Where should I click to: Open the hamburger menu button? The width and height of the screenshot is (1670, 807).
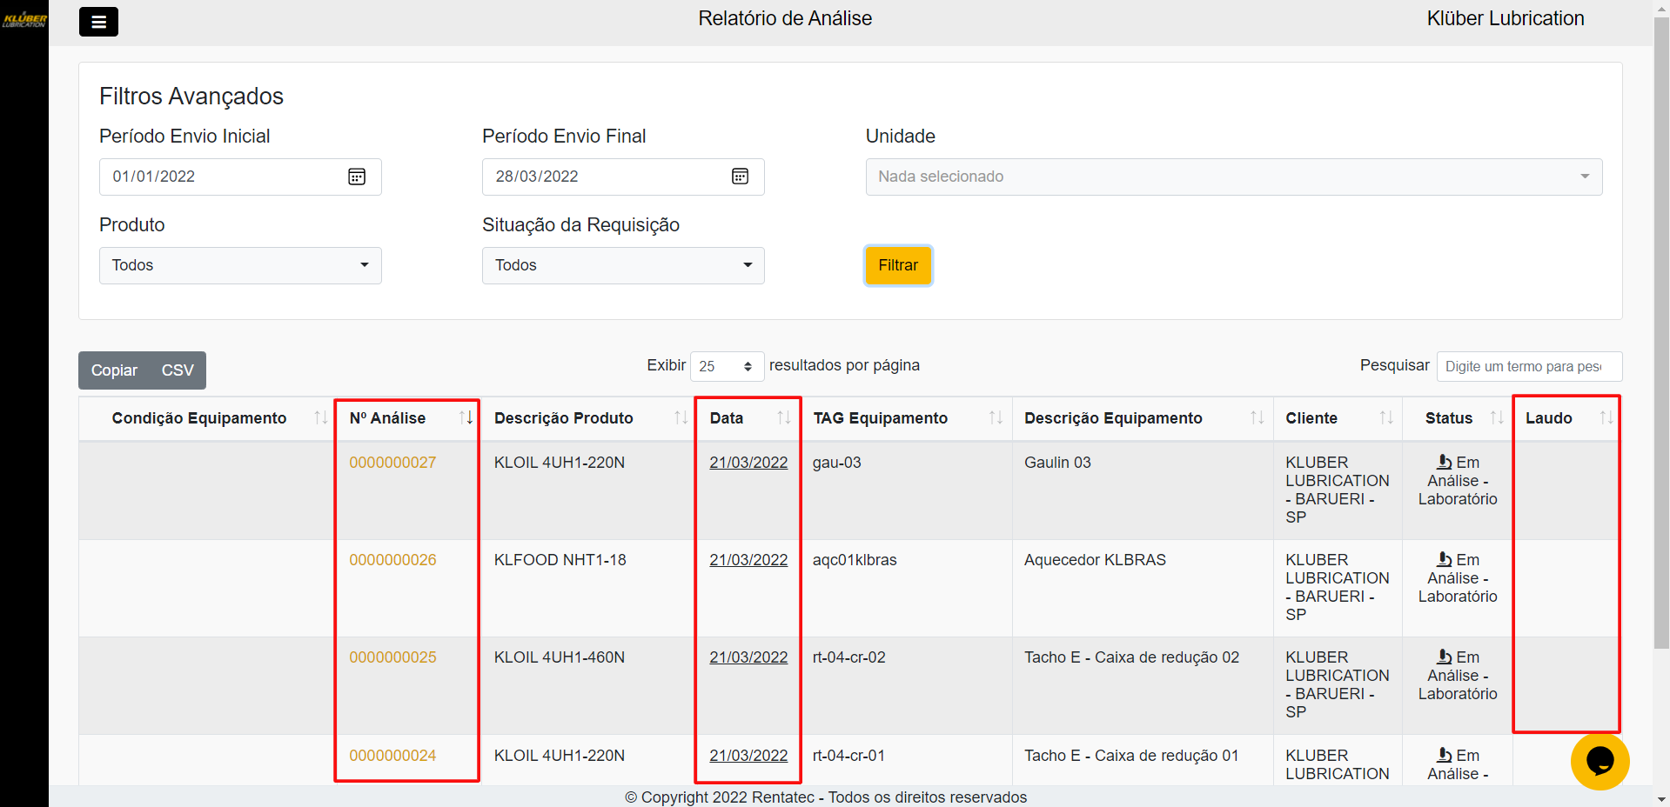click(x=98, y=22)
